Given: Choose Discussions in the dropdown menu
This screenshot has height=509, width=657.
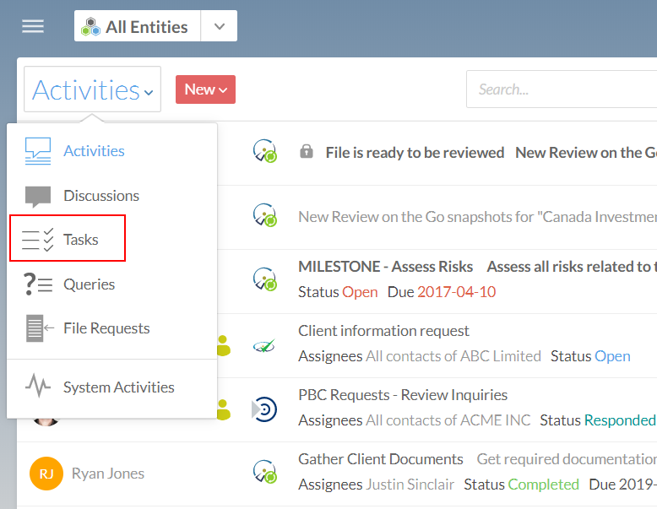Looking at the screenshot, I should (x=101, y=196).
